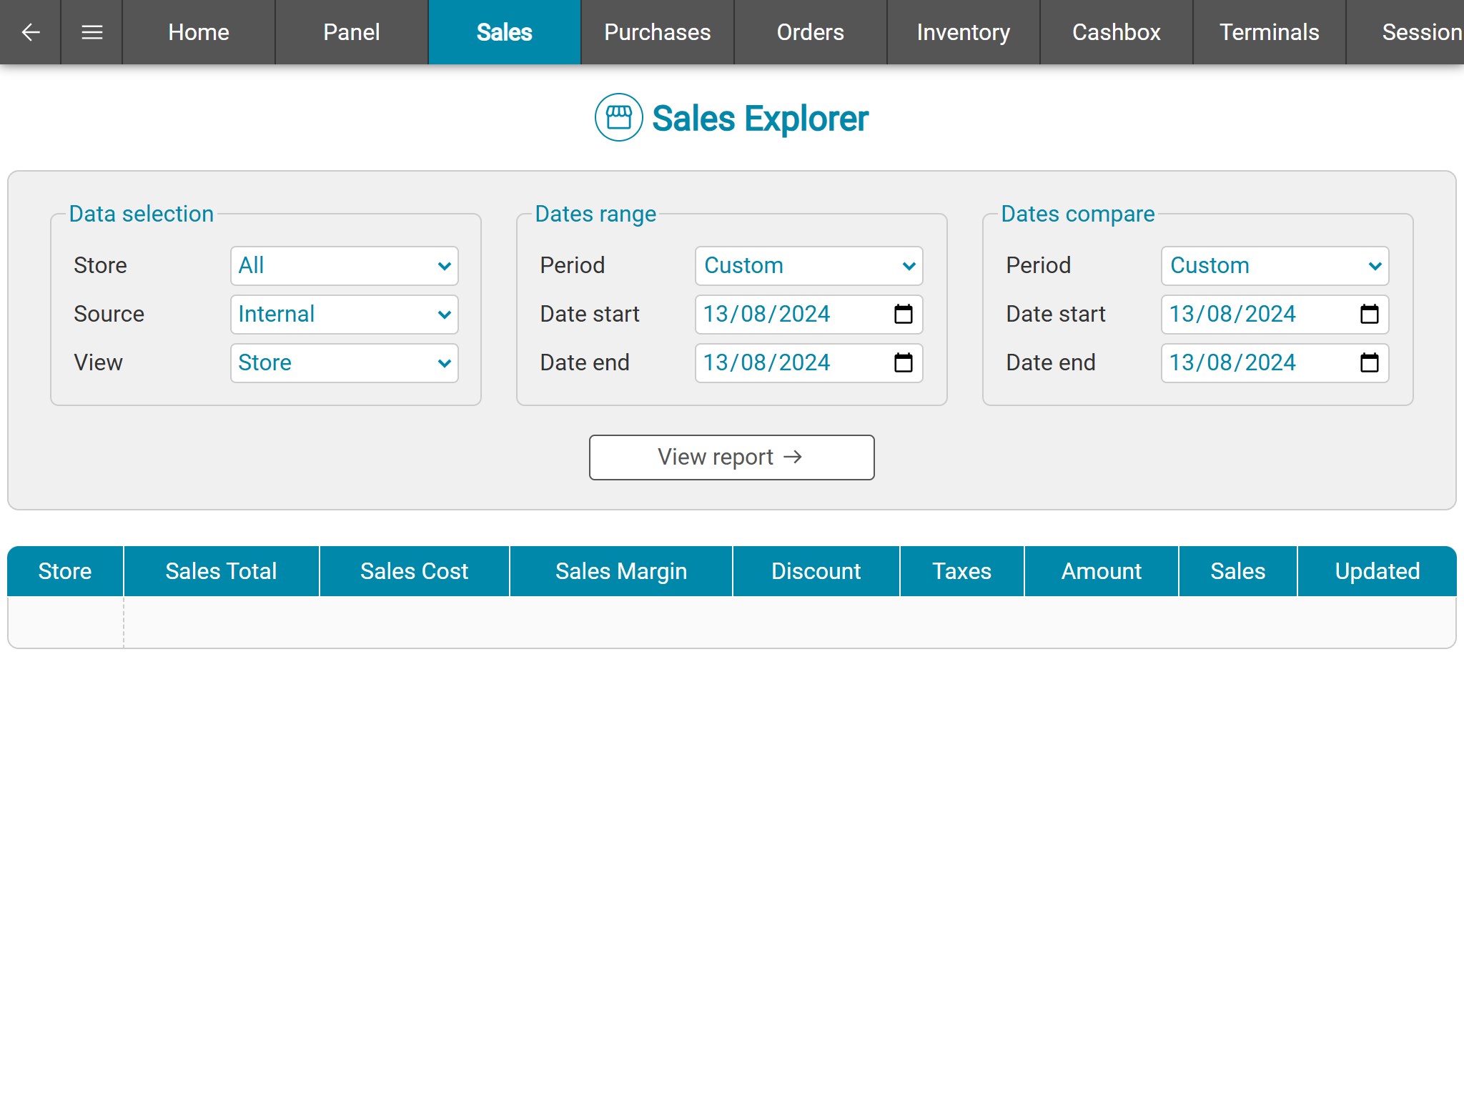This screenshot has height=1098, width=1464.
Task: Switch to the Inventory tab
Action: point(964,32)
